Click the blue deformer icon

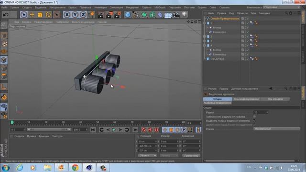[160, 15]
